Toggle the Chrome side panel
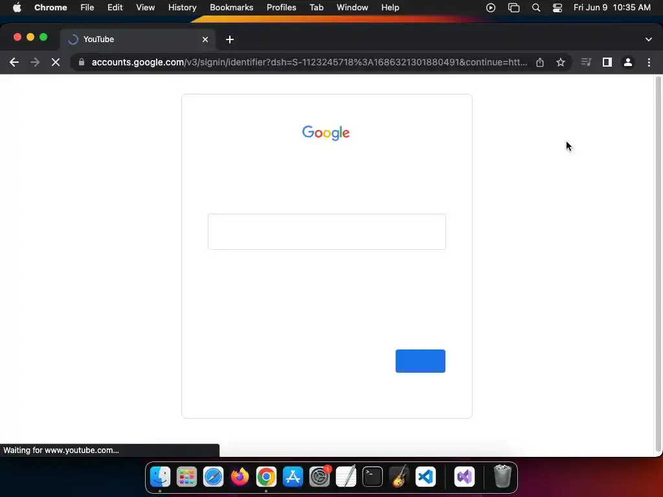The height and width of the screenshot is (497, 663). 607,63
